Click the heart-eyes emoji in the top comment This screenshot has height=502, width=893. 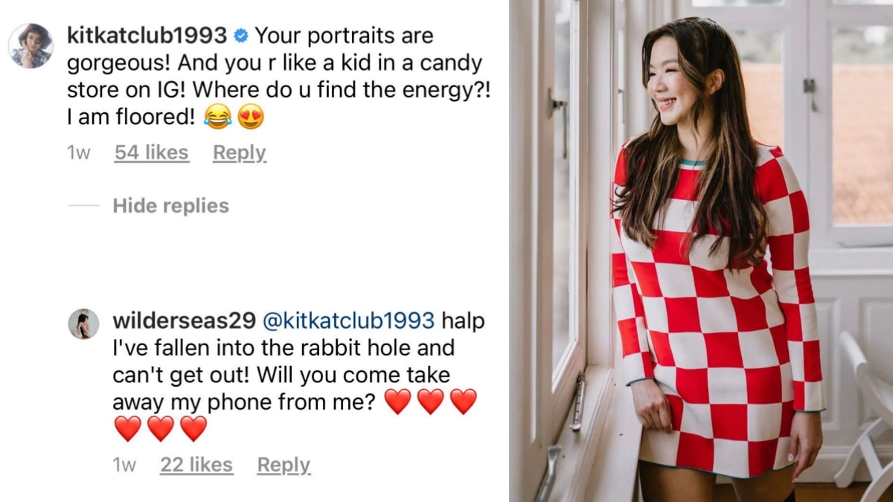point(251,117)
